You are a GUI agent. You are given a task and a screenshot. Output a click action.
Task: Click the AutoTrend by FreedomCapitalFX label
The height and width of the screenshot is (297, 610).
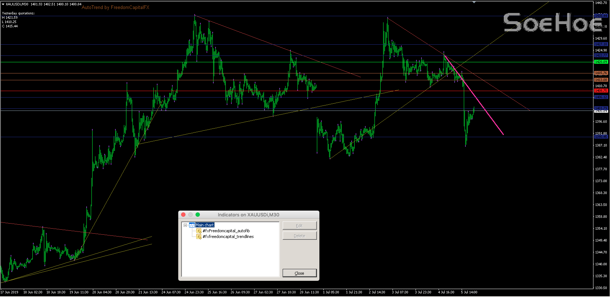(x=115, y=8)
